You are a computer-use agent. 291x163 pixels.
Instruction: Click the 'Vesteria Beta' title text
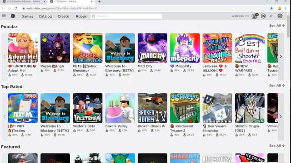(84, 126)
